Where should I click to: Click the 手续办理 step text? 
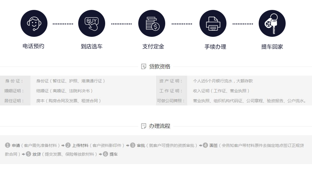tap(215, 47)
